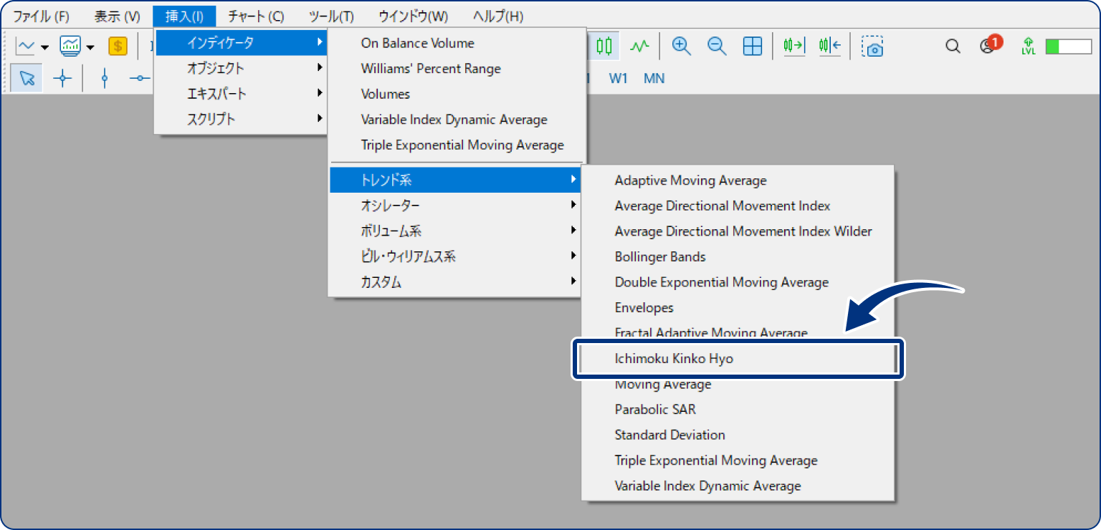Switch to the MN timeframe
This screenshot has height=530, width=1101.
[654, 79]
